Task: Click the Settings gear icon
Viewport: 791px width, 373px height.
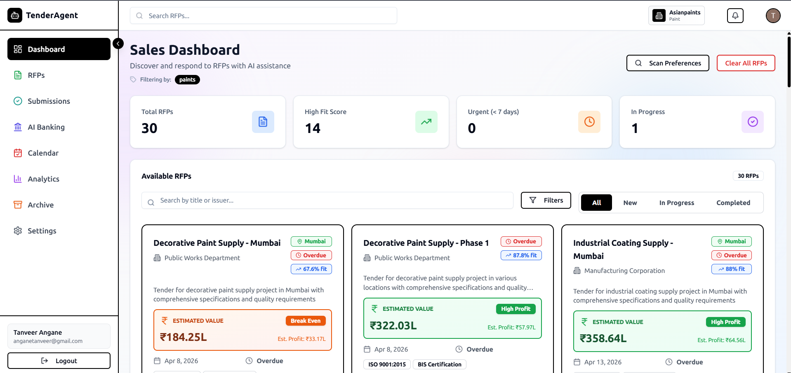Action: (x=18, y=231)
